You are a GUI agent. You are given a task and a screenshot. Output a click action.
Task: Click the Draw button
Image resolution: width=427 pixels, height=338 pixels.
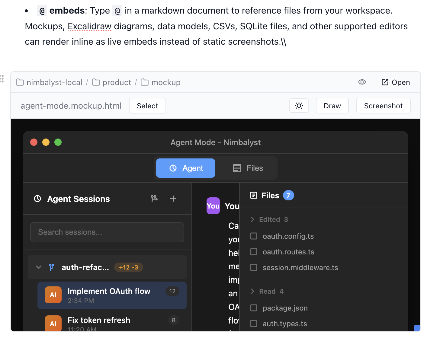[x=332, y=106]
